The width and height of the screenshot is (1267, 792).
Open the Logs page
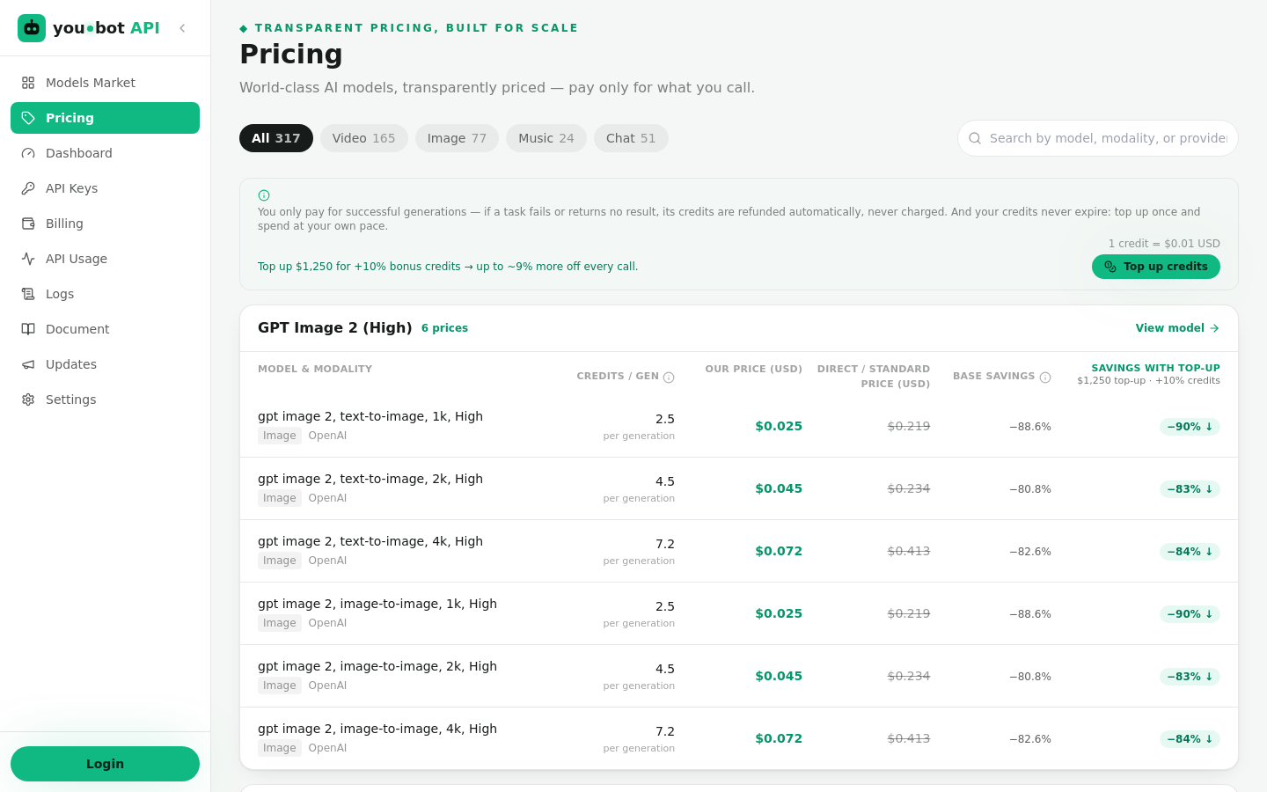click(105, 294)
